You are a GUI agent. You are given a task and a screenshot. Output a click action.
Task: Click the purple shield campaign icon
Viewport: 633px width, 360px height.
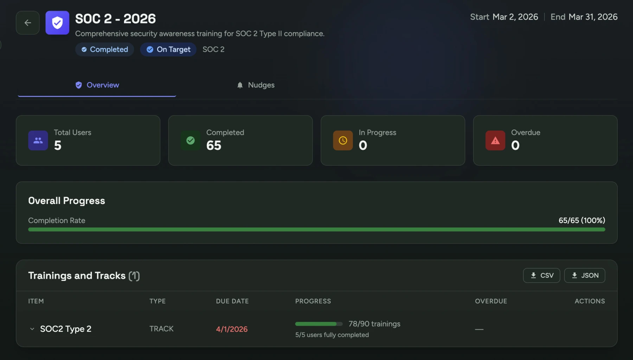[x=57, y=23]
